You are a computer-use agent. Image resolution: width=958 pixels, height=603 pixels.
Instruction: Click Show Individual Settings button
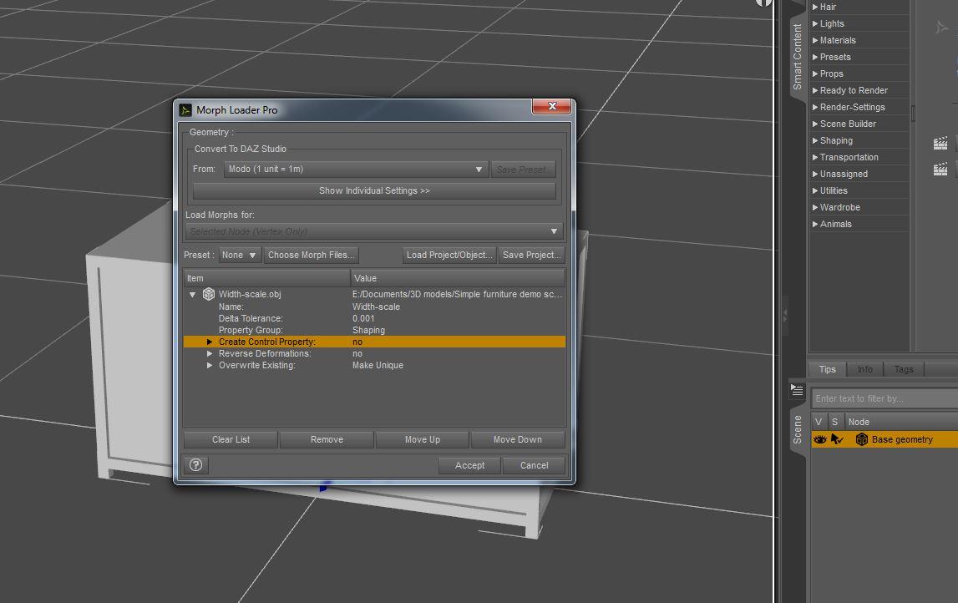click(374, 190)
